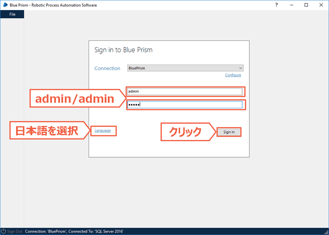This screenshot has height=235, width=329.
Task: Open the File menu
Action: point(12,14)
